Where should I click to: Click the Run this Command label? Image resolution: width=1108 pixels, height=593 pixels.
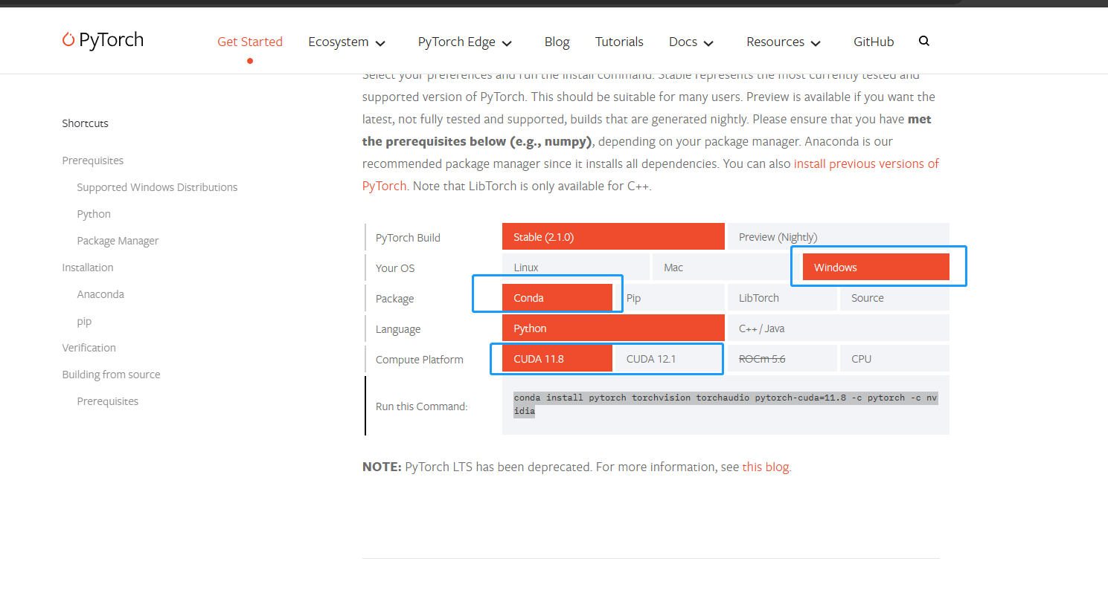point(422,406)
